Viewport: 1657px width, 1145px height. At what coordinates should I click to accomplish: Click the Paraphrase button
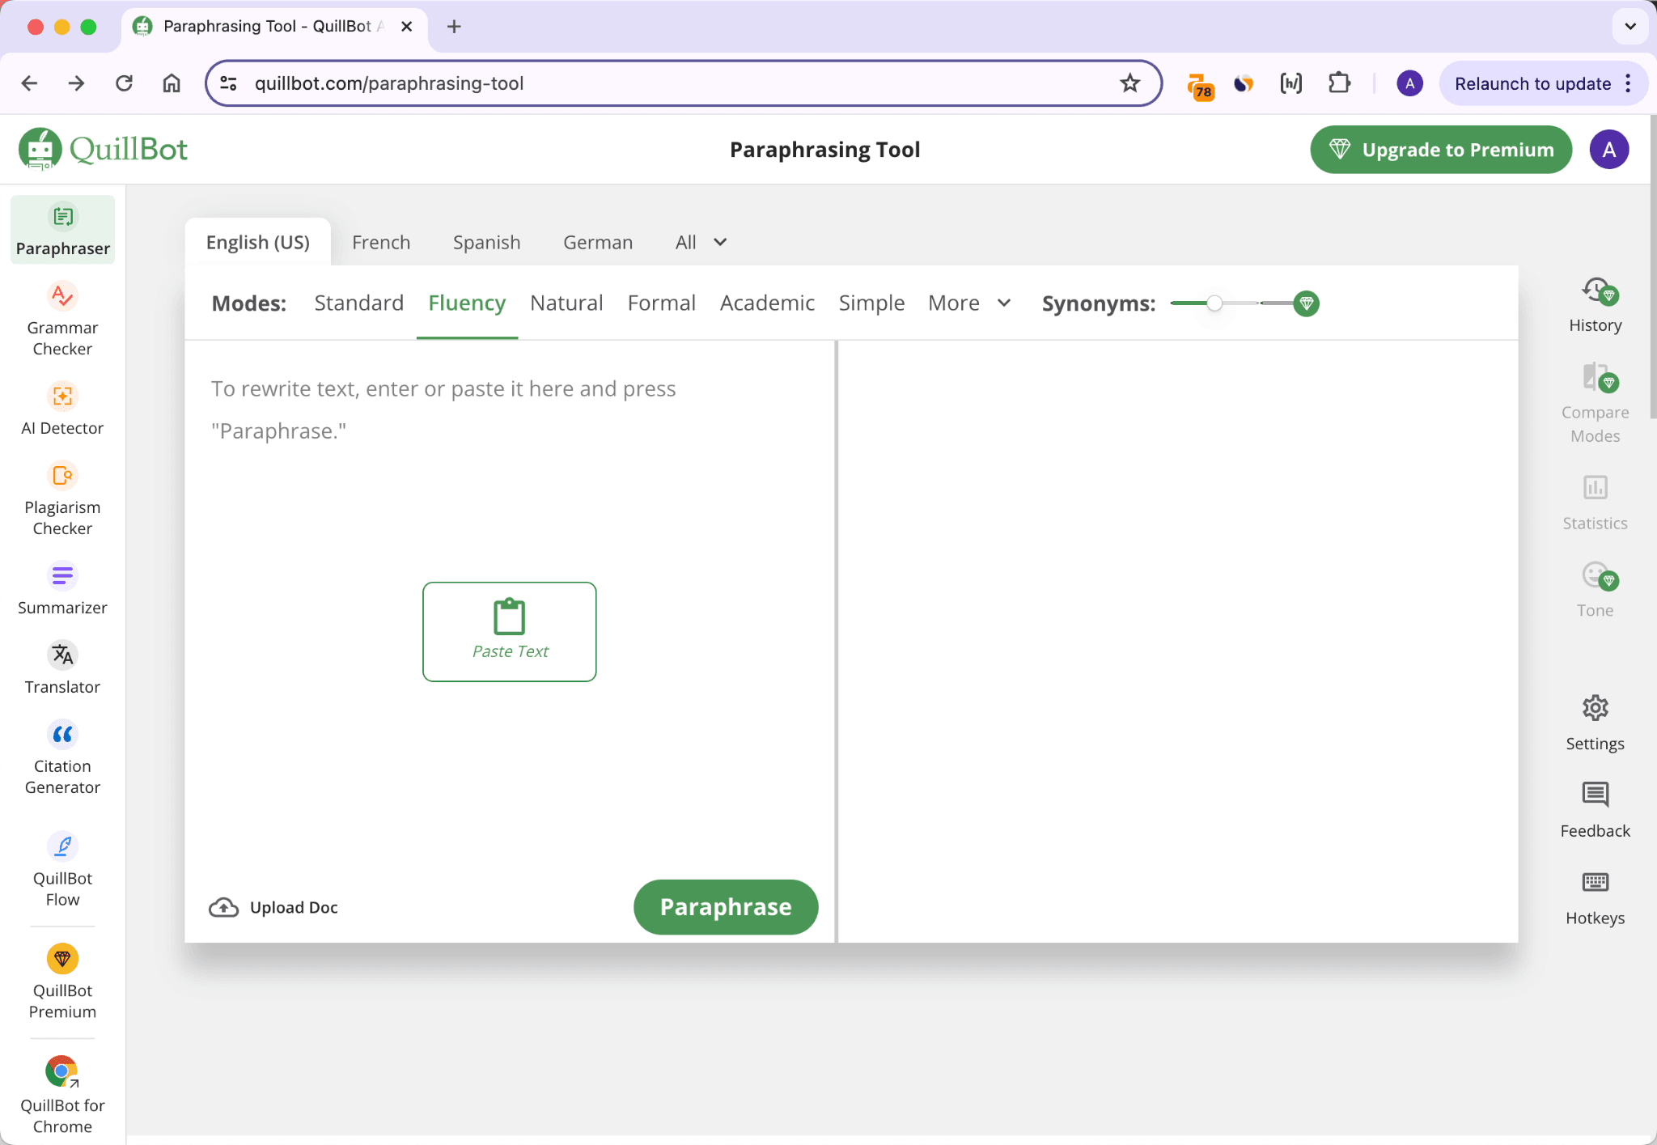click(726, 906)
